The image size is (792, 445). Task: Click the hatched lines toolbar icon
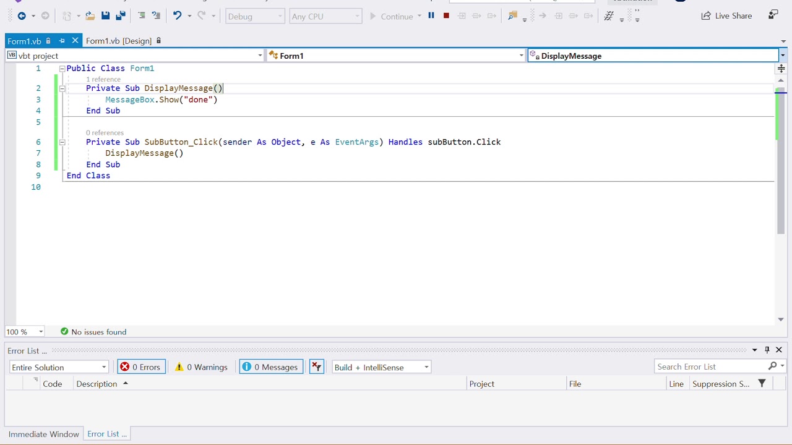[609, 16]
